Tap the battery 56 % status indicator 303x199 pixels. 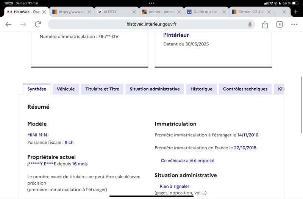click(291, 3)
